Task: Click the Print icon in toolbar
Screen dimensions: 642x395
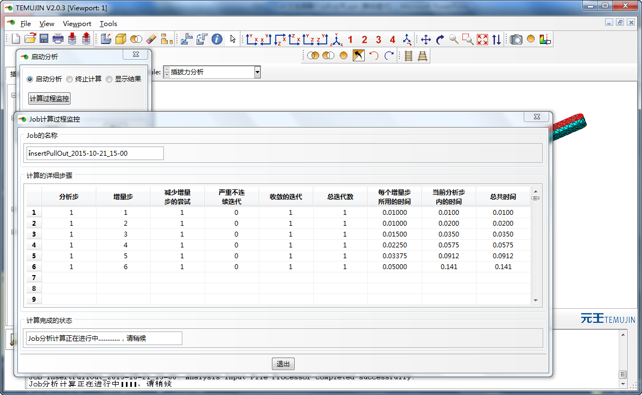Action: (58, 39)
